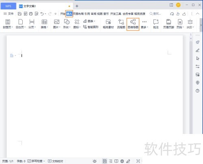Open the 表格 (Table) insert dropdown
This screenshot has width=203, height=164.
44,24
